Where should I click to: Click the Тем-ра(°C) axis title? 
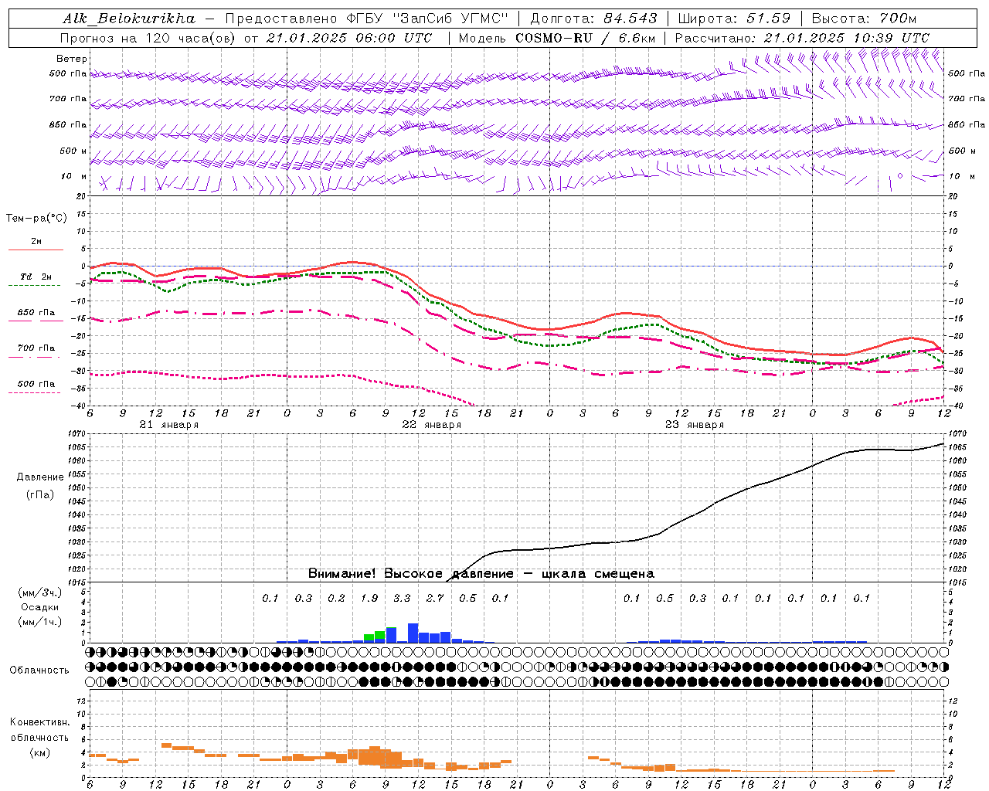click(36, 219)
